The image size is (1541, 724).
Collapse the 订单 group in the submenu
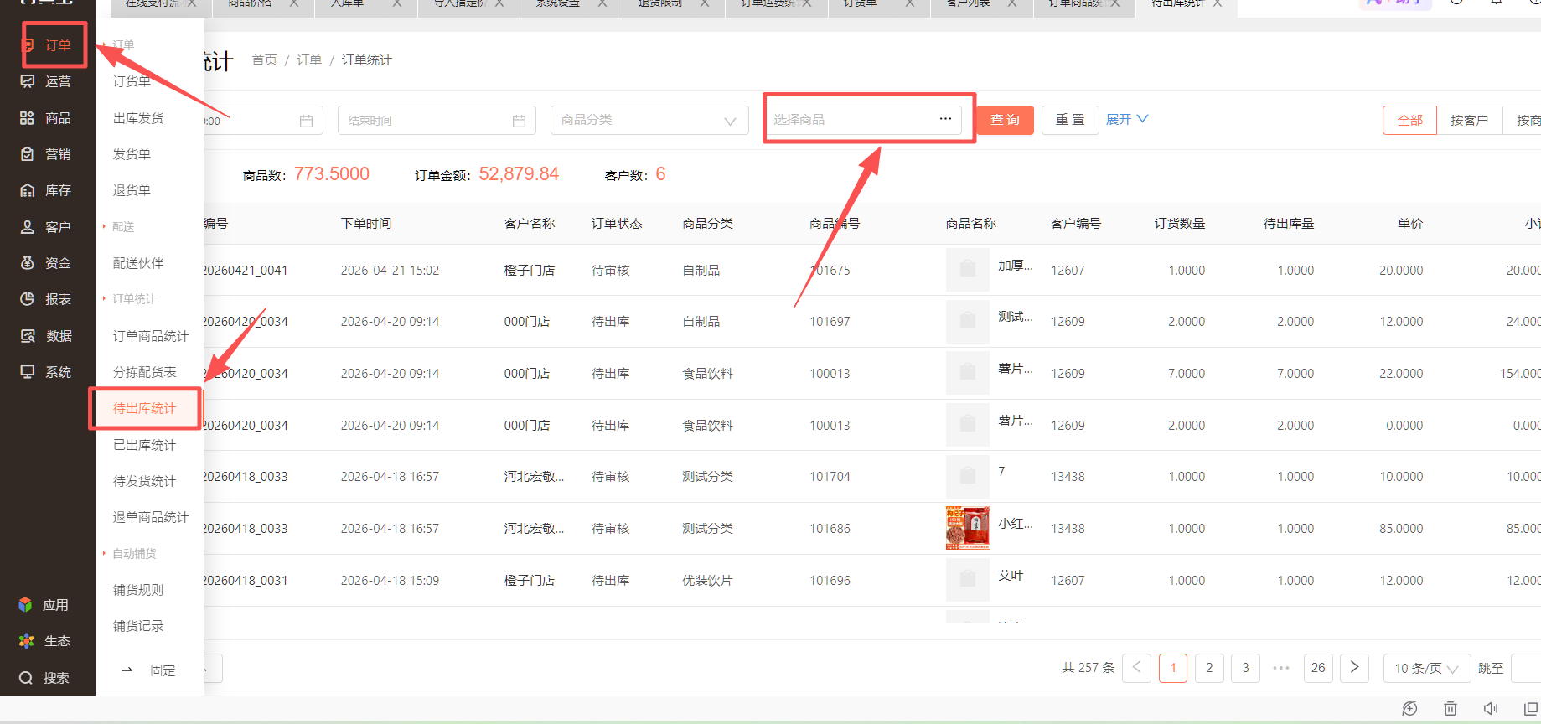coord(118,44)
